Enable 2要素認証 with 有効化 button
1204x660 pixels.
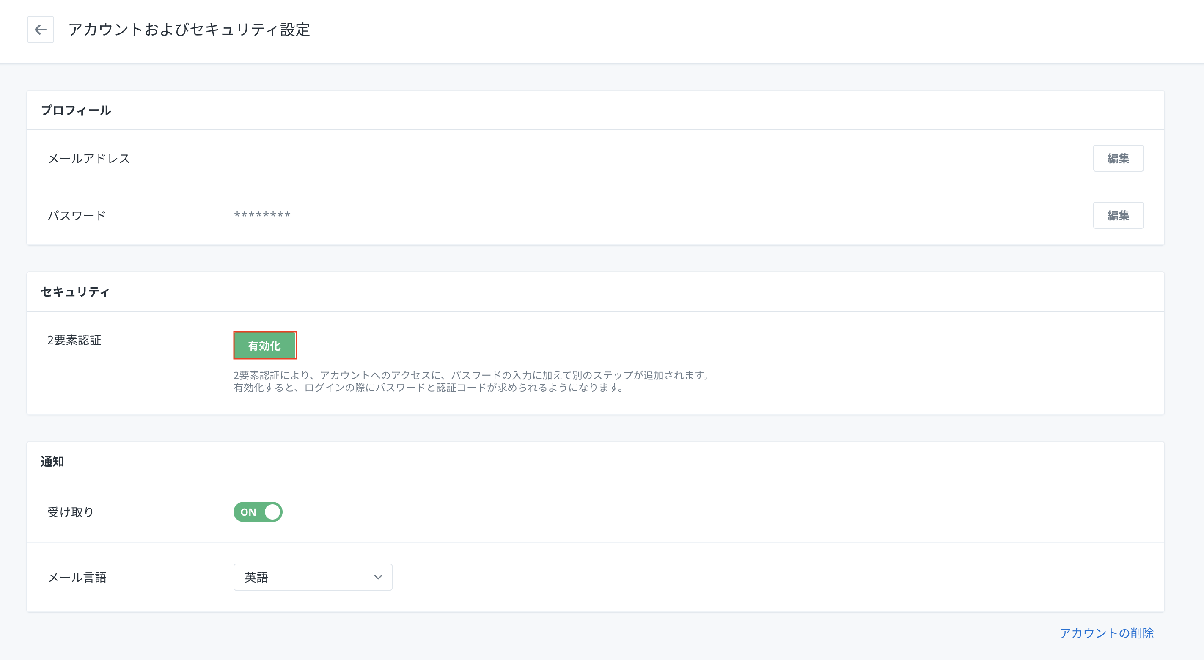coord(264,345)
